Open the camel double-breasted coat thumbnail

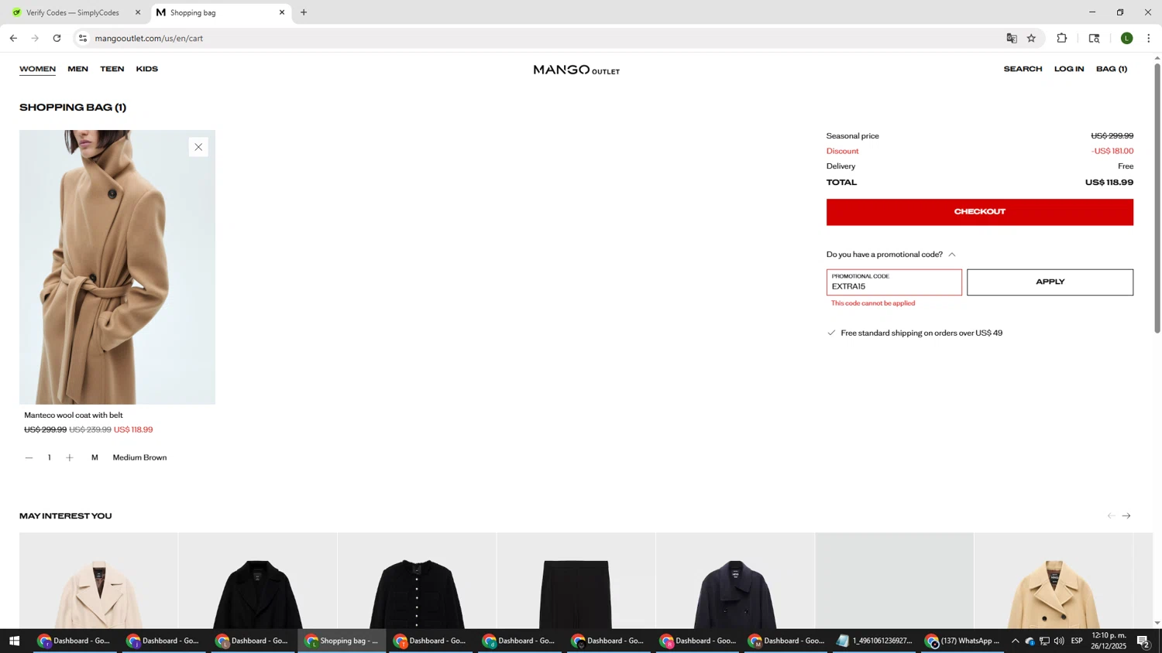(1054, 580)
